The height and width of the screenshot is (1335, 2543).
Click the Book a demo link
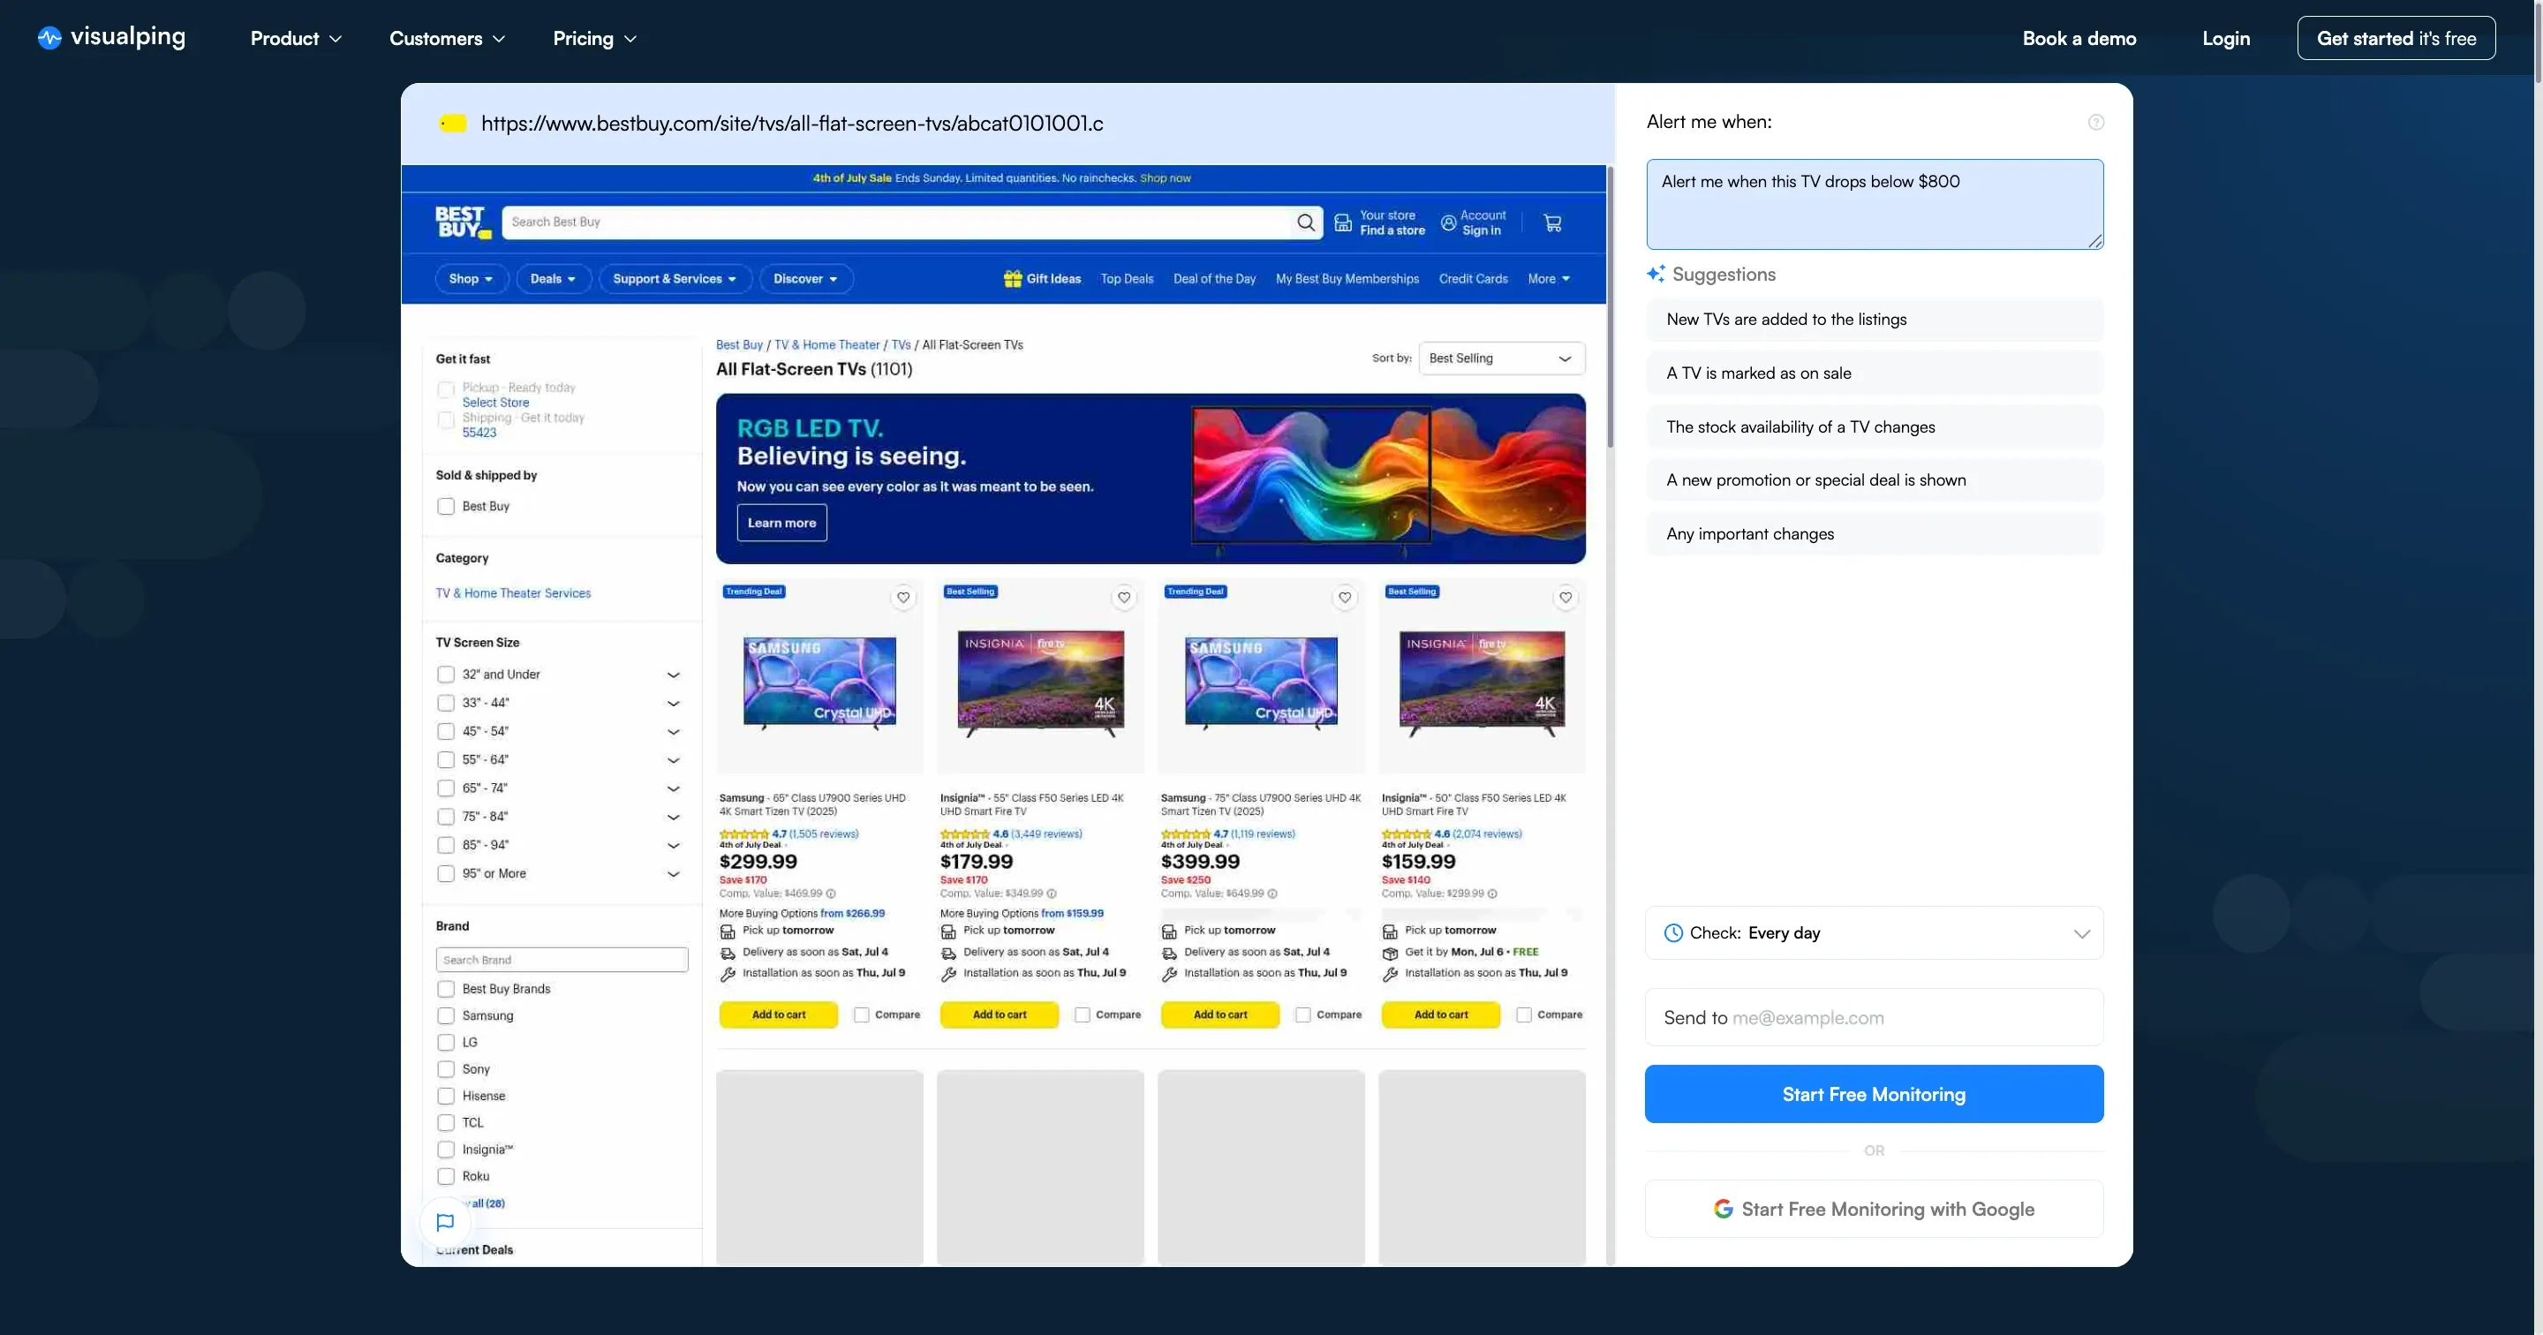[2079, 39]
